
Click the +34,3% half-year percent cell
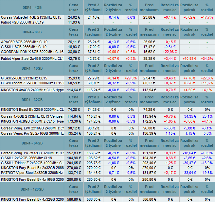click(207, 59)
